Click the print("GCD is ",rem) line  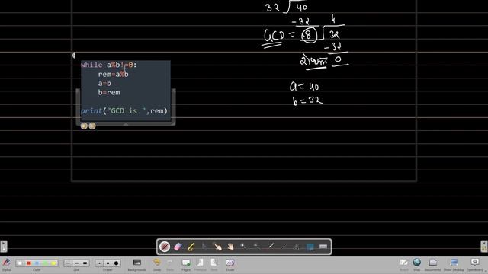point(124,111)
